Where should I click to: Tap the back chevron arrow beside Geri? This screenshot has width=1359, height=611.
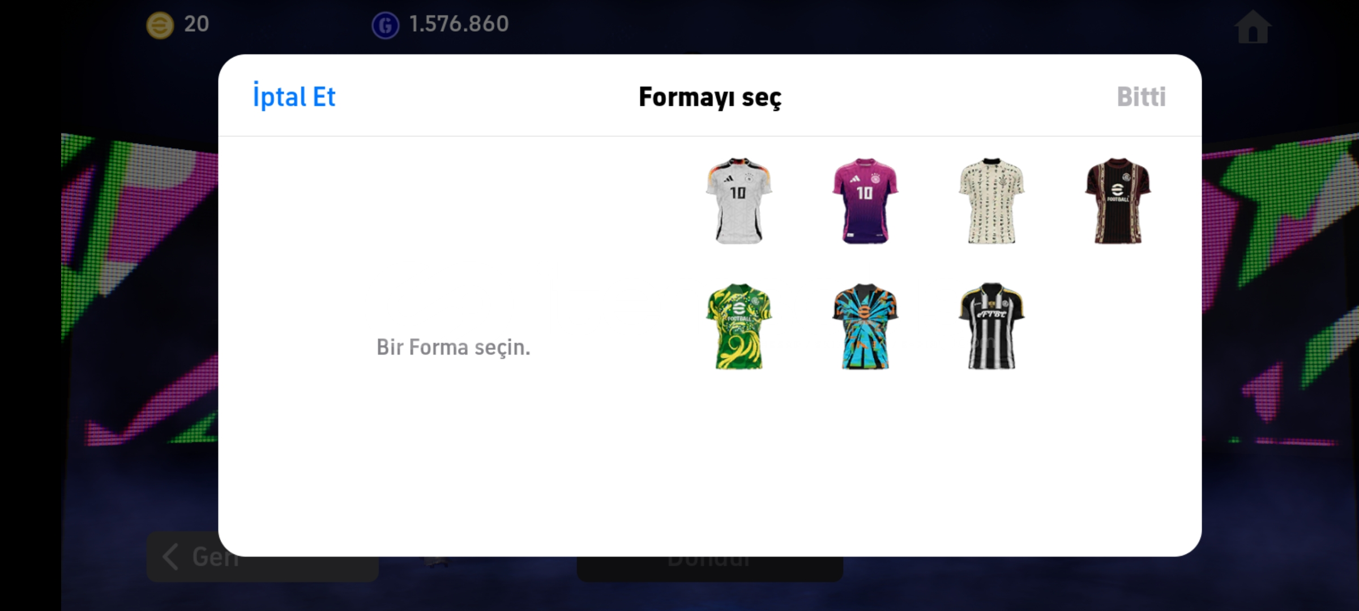[x=170, y=557]
